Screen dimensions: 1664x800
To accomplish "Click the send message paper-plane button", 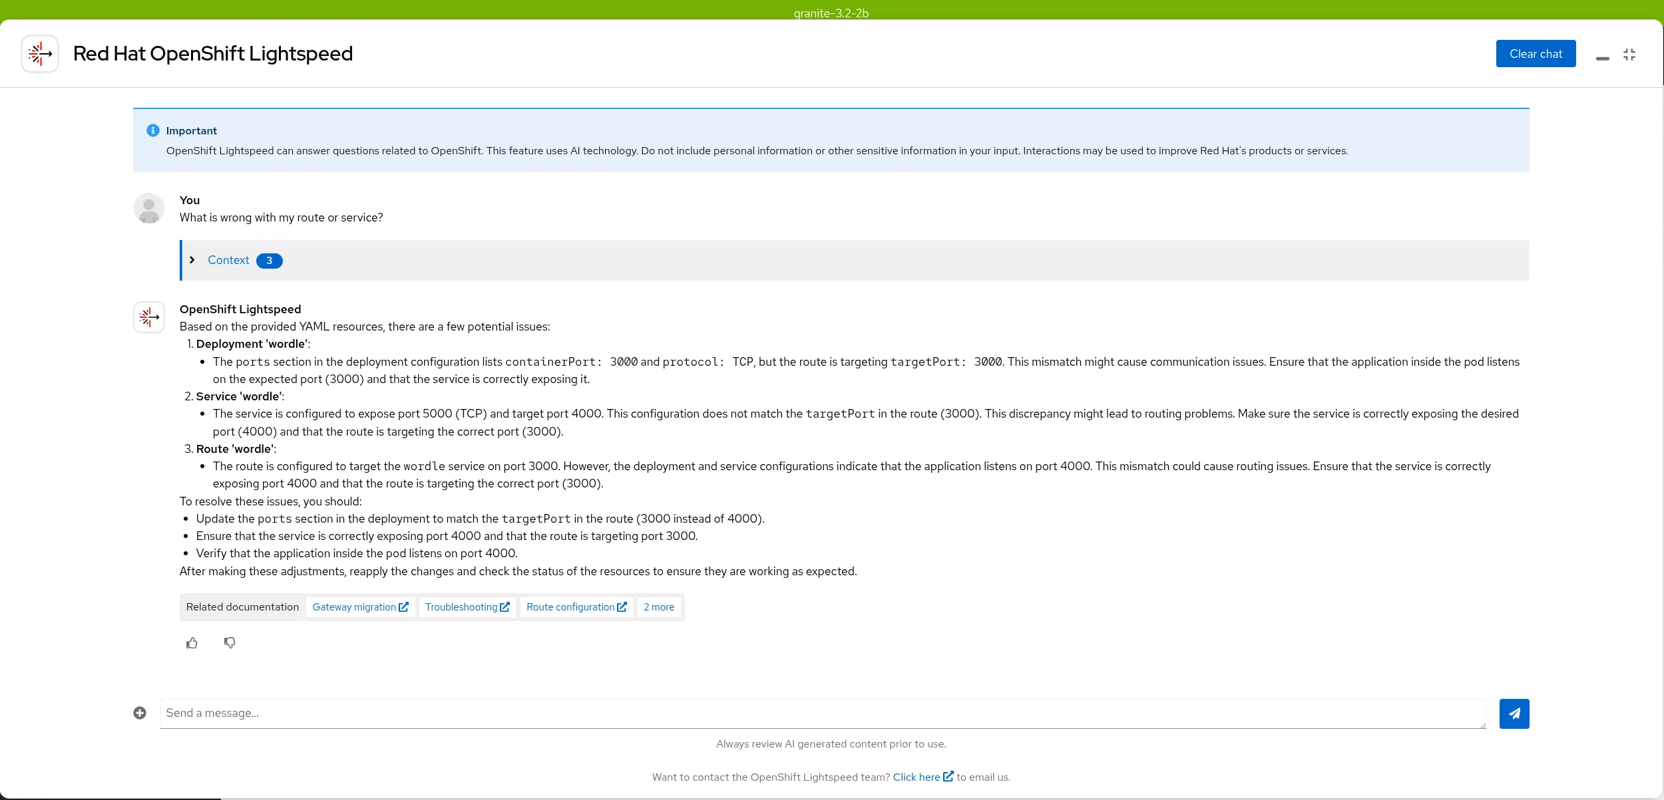I will (x=1514, y=714).
